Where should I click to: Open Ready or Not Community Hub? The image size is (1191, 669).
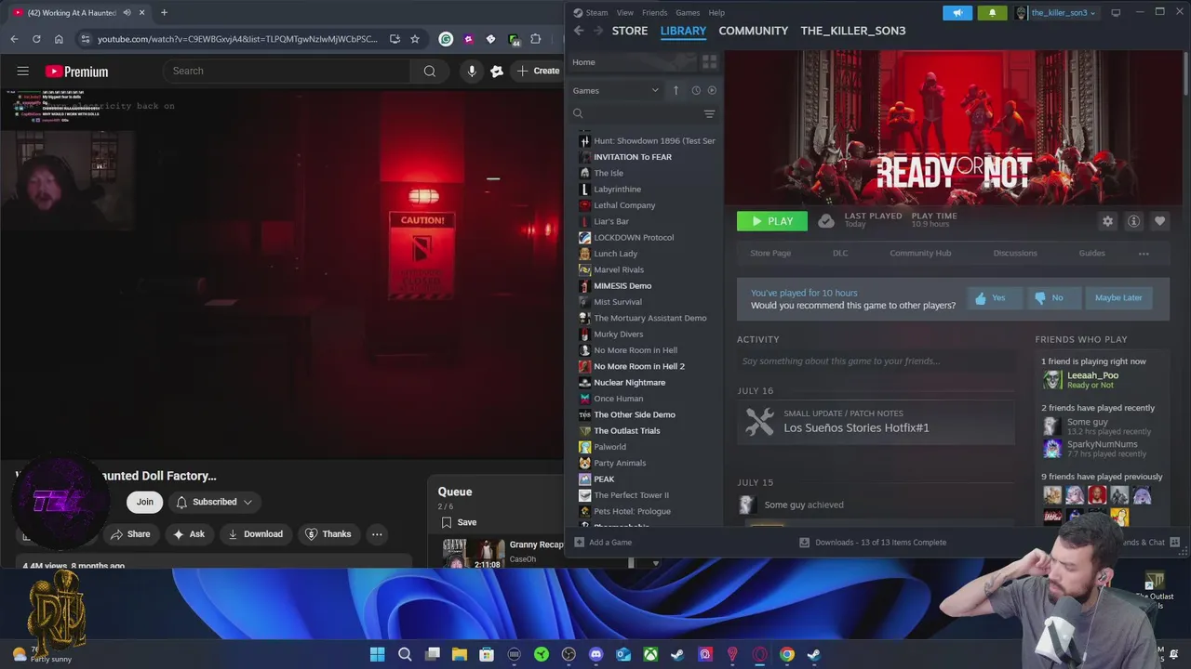coord(920,253)
